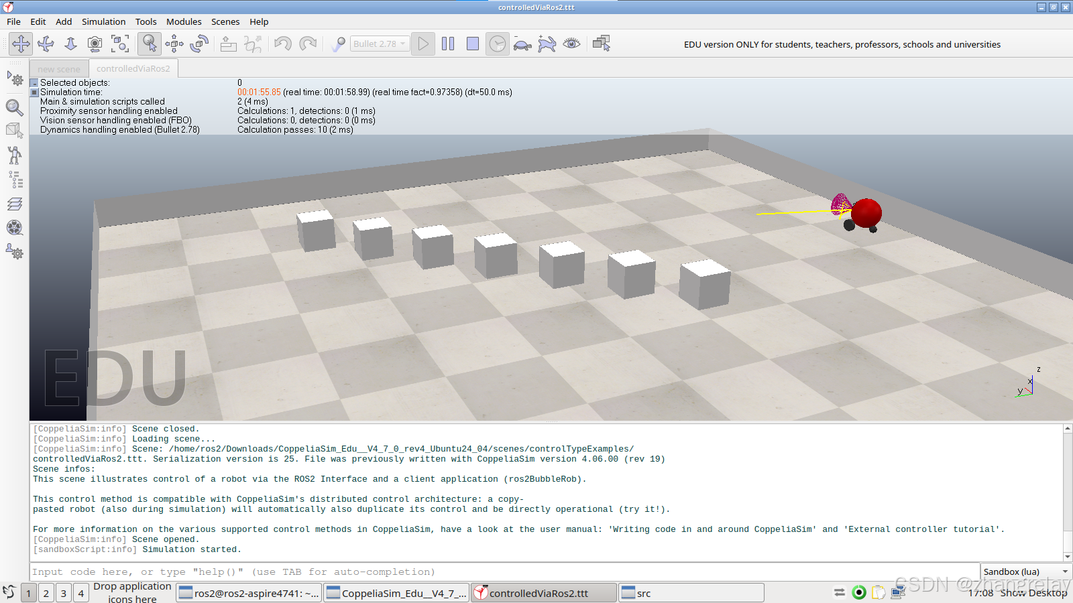
Task: Select the object shift tool
Action: click(x=174, y=44)
